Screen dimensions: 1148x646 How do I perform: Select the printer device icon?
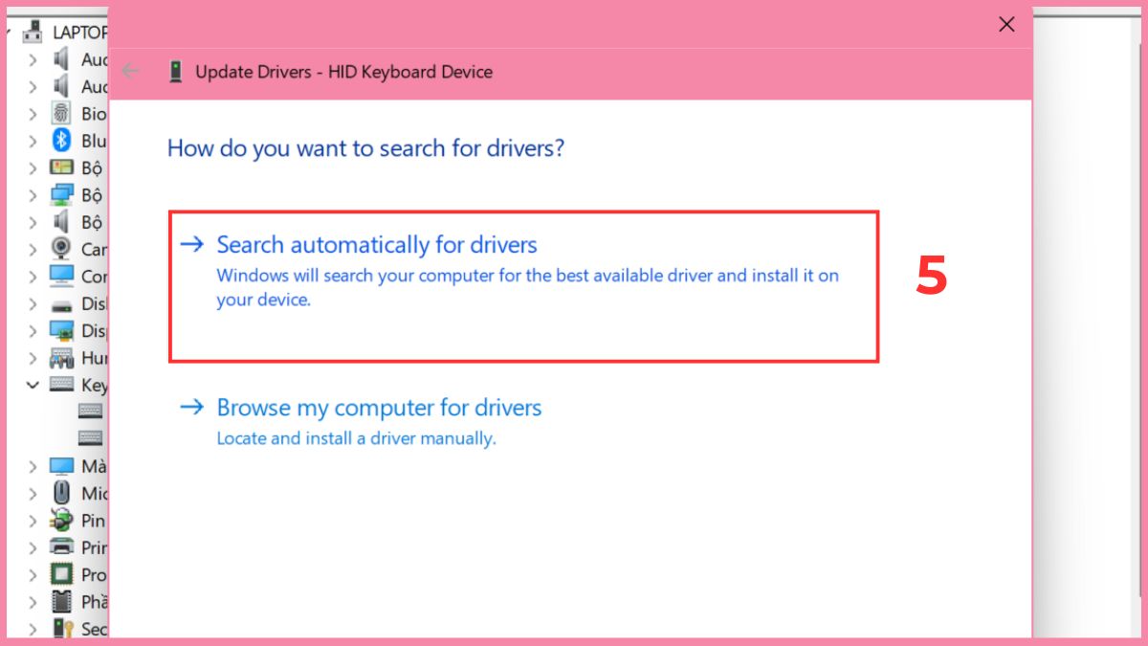pos(59,546)
